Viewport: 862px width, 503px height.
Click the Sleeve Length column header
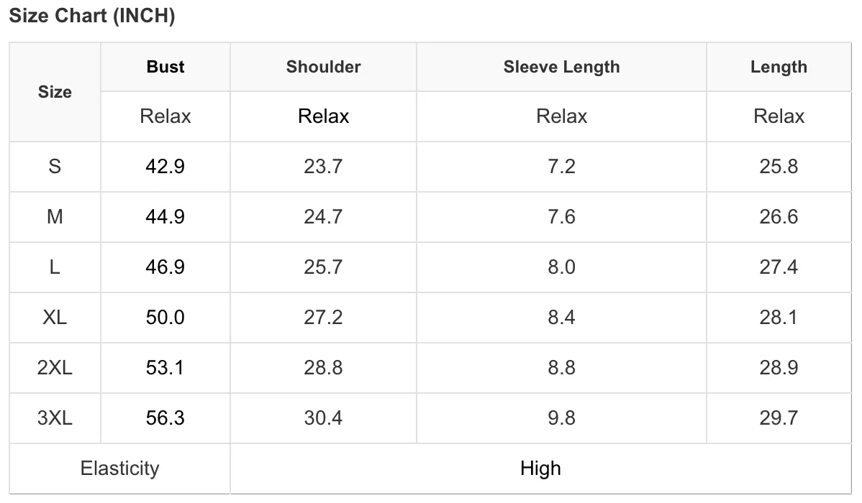561,66
